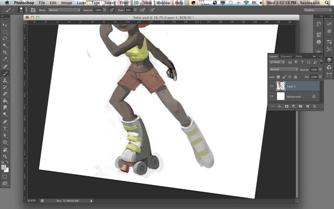Screen dimensions: 334x209
Task: Select the Dodge tool
Action: [x=5, y=114]
